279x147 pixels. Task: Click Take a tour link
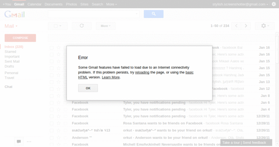click(231, 142)
